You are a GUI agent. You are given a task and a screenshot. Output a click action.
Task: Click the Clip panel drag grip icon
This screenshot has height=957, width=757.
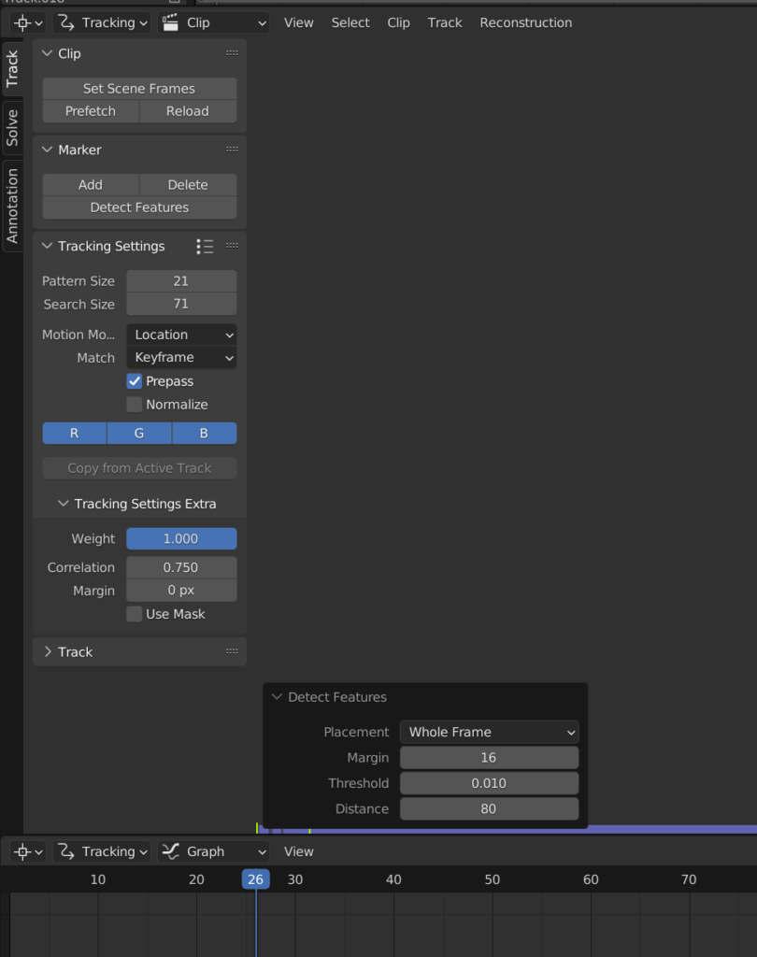[232, 53]
